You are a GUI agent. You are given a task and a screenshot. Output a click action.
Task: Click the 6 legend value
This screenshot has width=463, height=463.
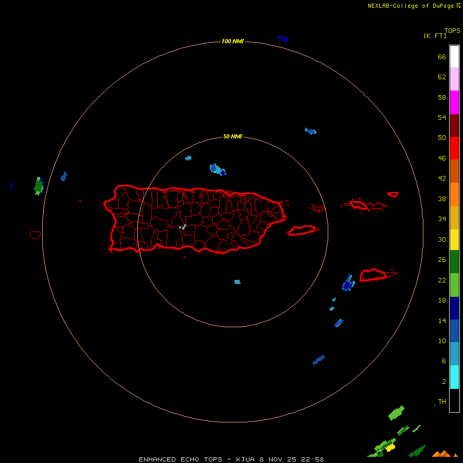pyautogui.click(x=444, y=361)
